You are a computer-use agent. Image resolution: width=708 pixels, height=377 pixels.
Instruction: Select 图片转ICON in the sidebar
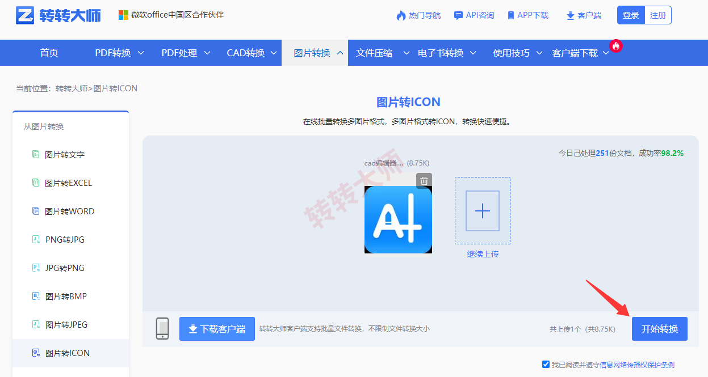(x=68, y=353)
